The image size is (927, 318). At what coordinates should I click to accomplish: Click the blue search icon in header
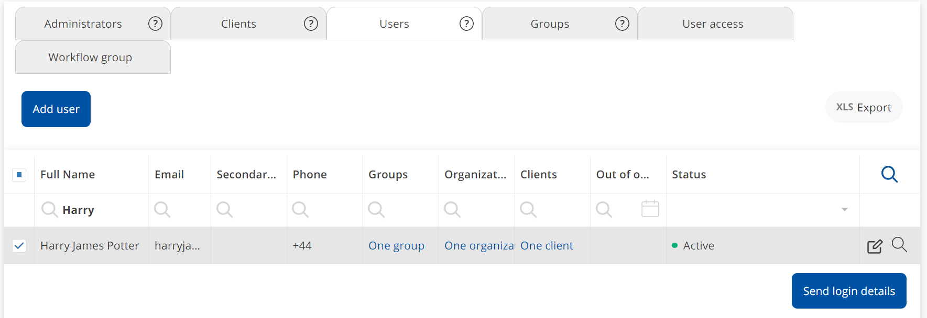[x=889, y=174]
